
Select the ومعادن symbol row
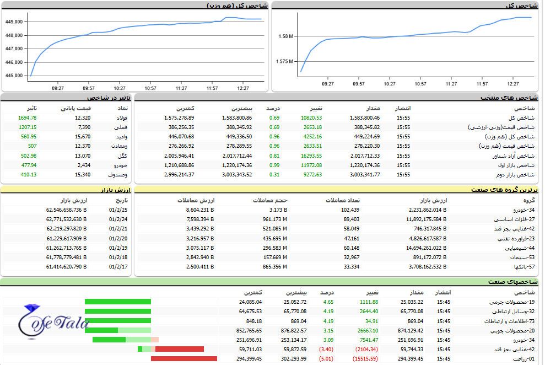pos(121,146)
